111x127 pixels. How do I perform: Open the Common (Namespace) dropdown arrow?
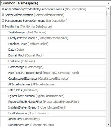click(109, 3)
